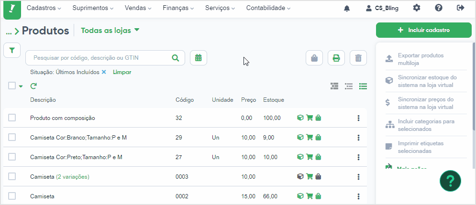Click the logout exit icon
The height and width of the screenshot is (205, 476).
(461, 8)
